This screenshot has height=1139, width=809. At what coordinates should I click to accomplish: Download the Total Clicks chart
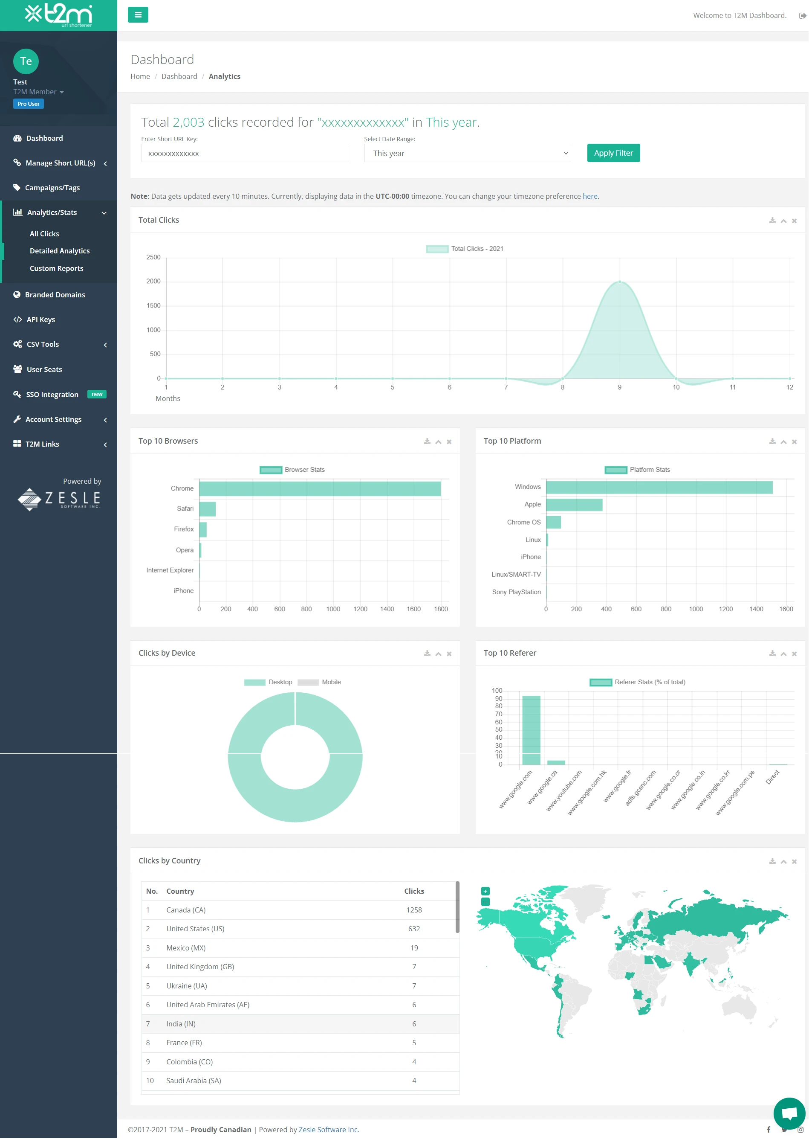(772, 220)
